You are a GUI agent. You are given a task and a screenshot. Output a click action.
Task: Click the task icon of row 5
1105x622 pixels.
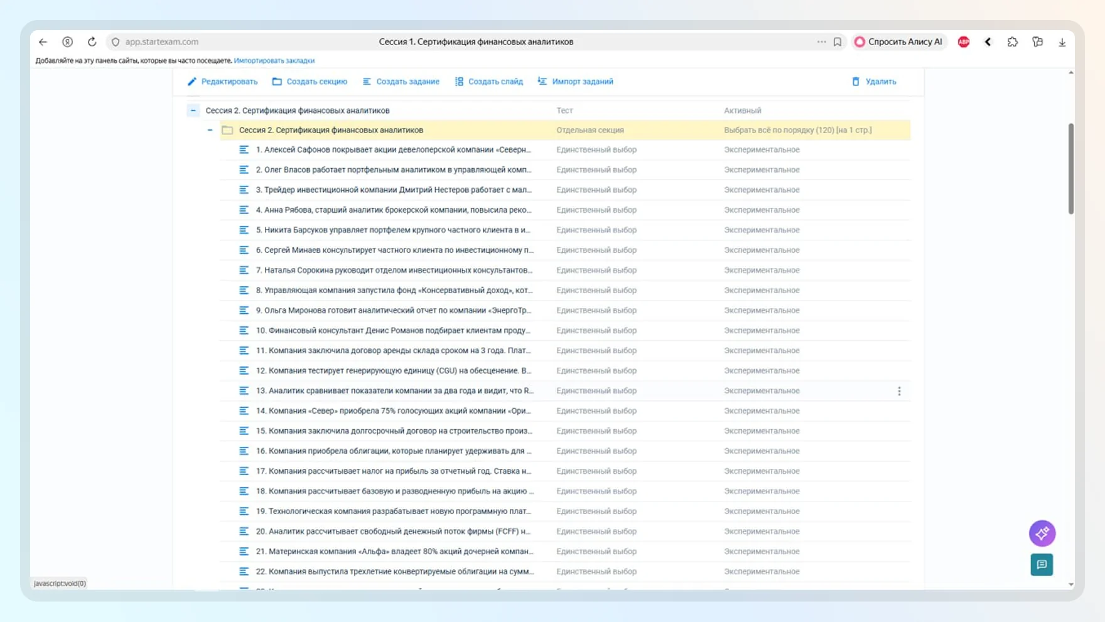(x=244, y=230)
